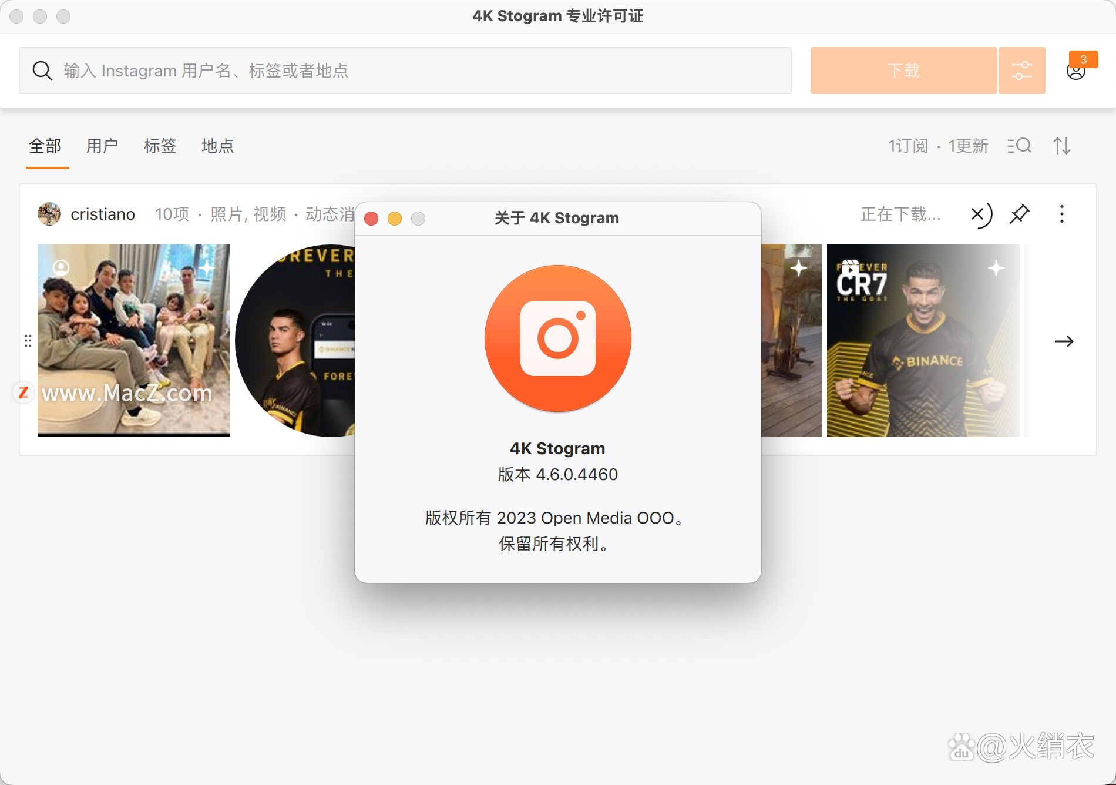Click the 保留所有权利 text

(x=553, y=544)
